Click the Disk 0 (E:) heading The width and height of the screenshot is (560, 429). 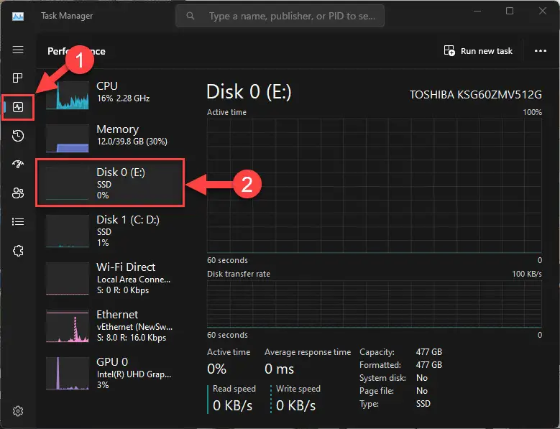pos(249,92)
